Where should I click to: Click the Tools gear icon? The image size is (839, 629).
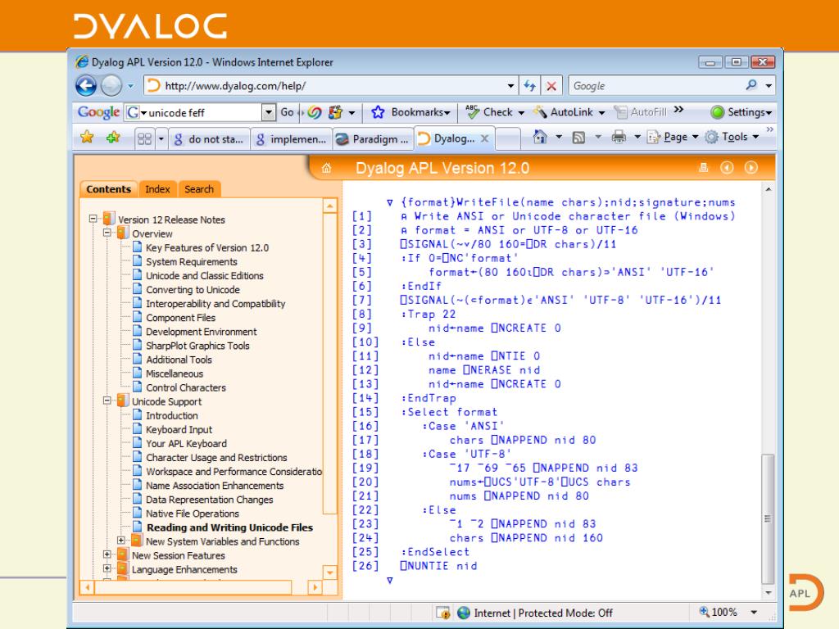pos(711,138)
